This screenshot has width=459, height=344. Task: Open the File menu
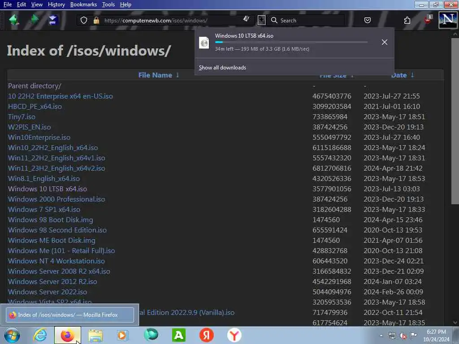(x=8, y=4)
